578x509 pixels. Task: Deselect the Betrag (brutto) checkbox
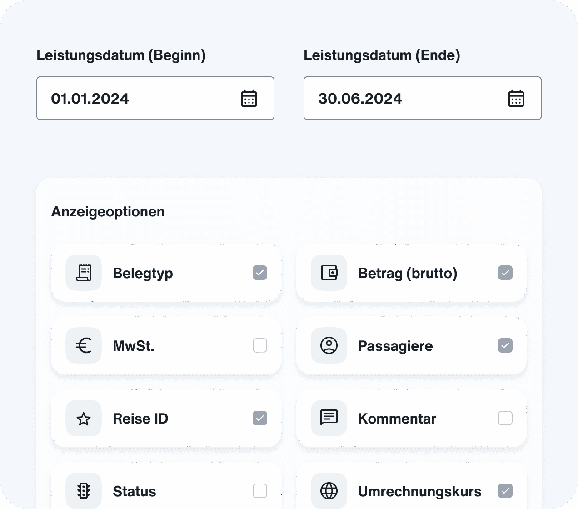[x=505, y=273]
